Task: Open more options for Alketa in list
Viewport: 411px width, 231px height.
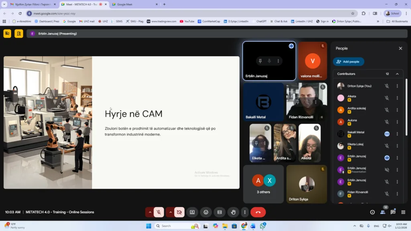Action: pyautogui.click(x=397, y=98)
